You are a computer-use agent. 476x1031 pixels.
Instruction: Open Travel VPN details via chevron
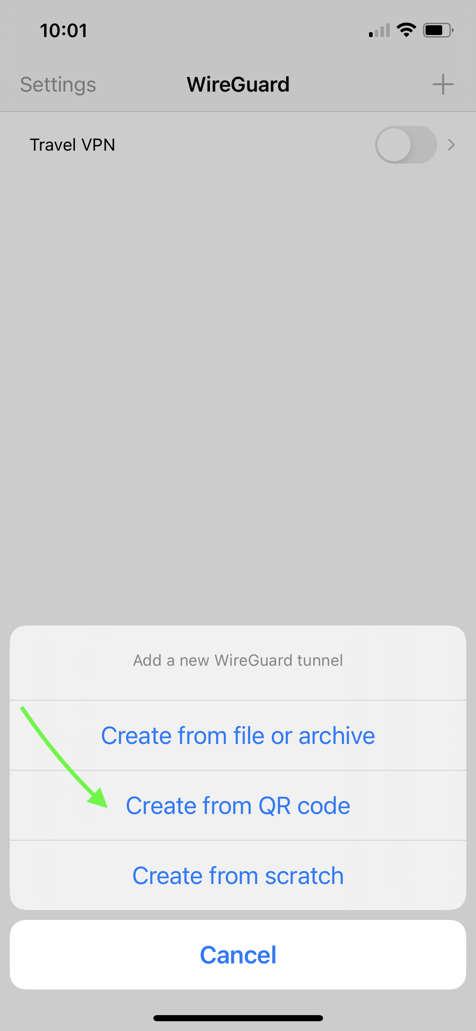point(451,145)
